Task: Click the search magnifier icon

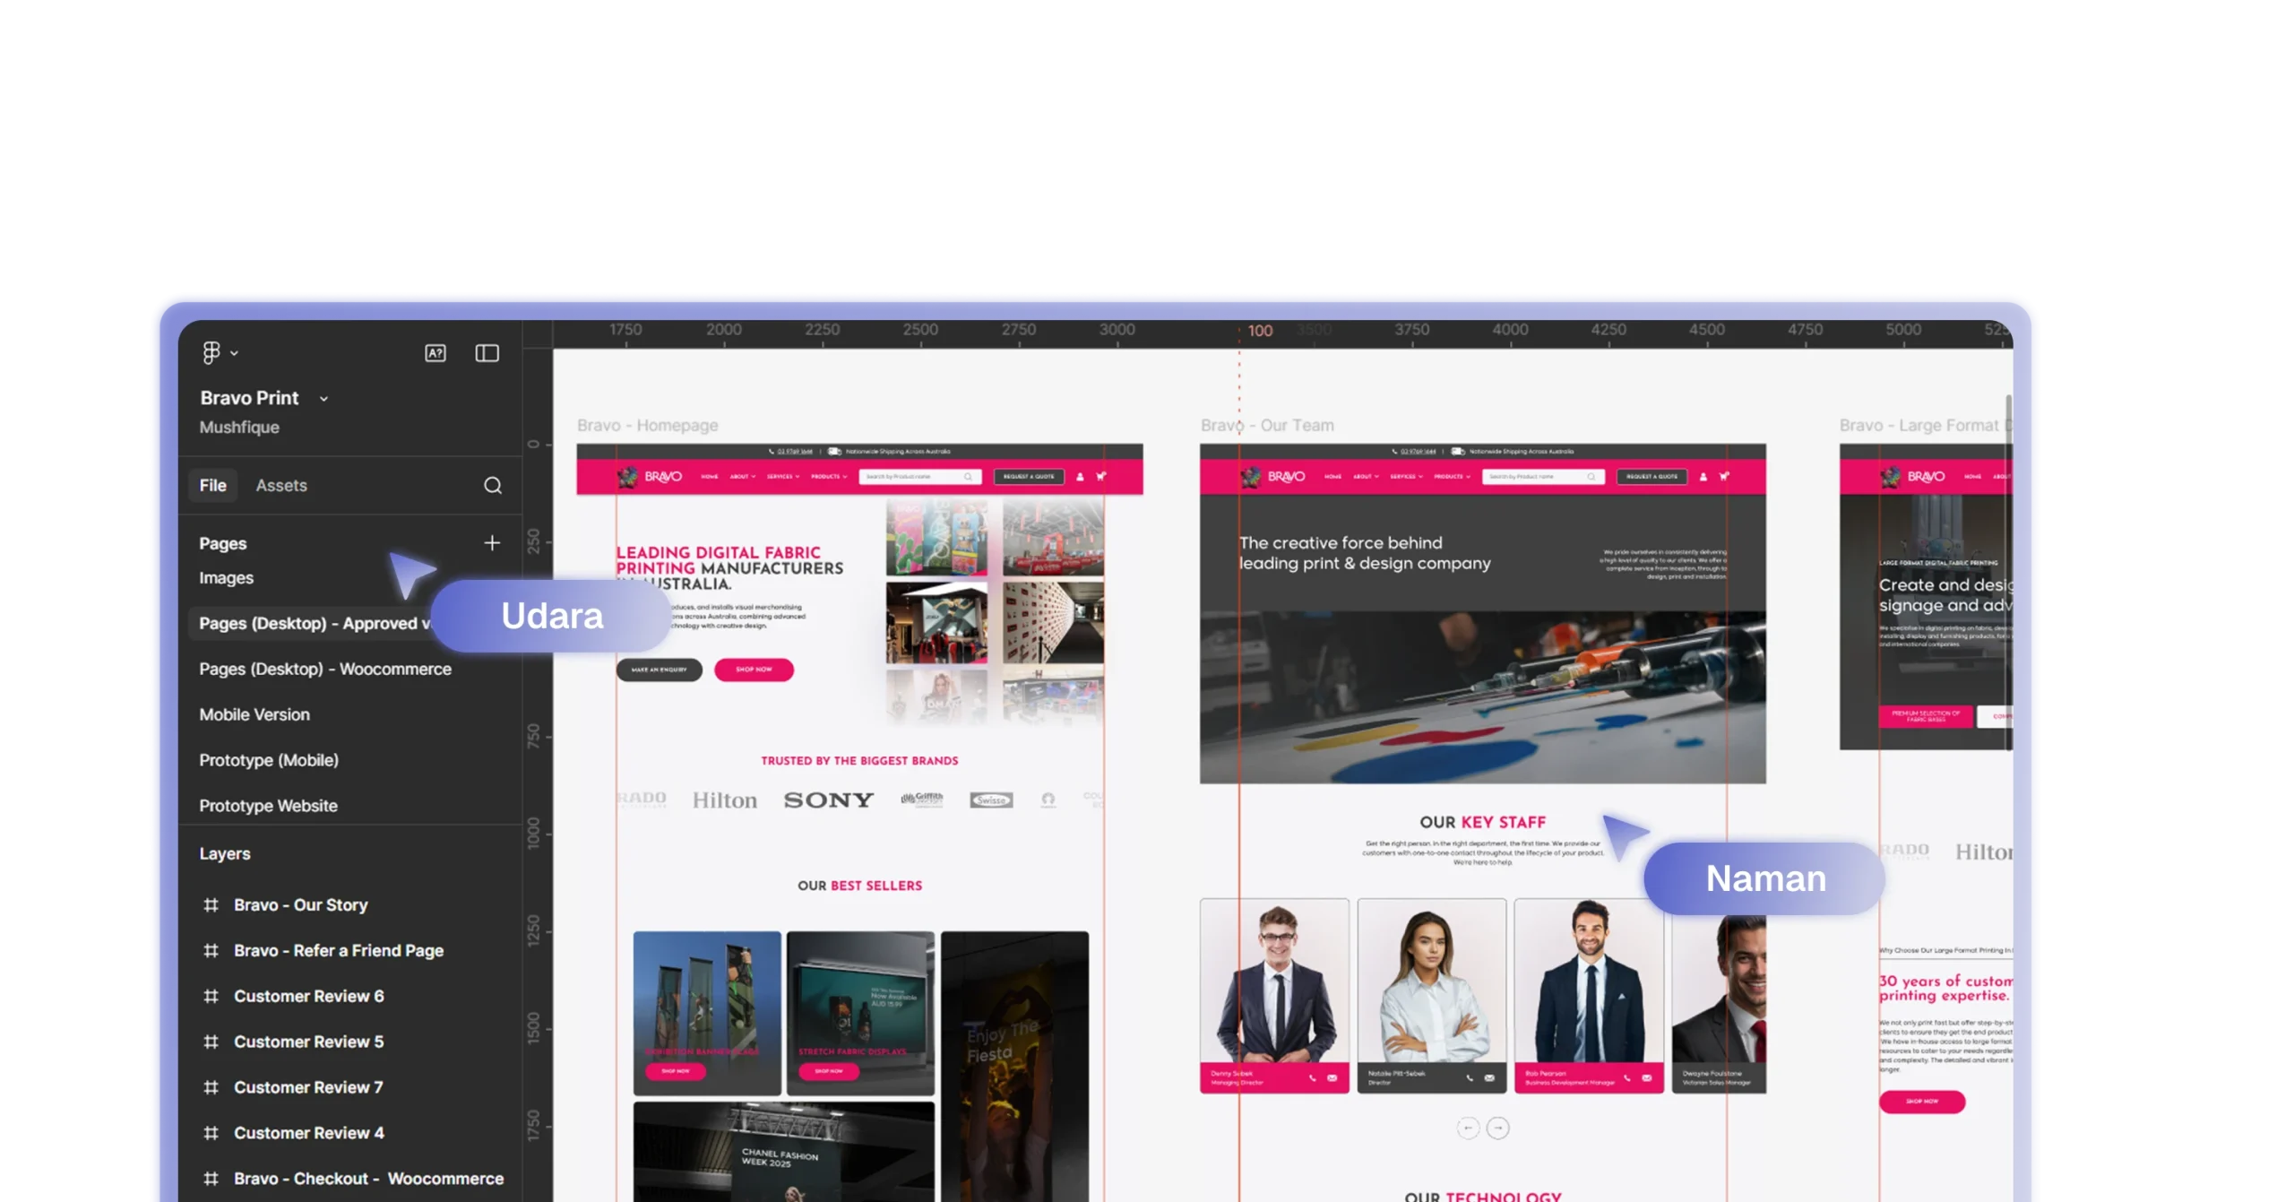Action: tap(493, 486)
